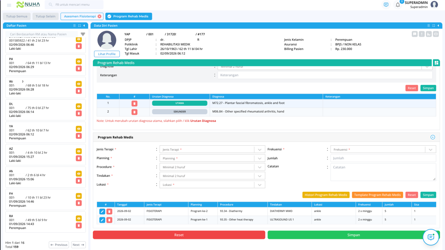The width and height of the screenshot is (445, 250).
Task: Open the messages icon in top bar
Action: coord(386,5)
